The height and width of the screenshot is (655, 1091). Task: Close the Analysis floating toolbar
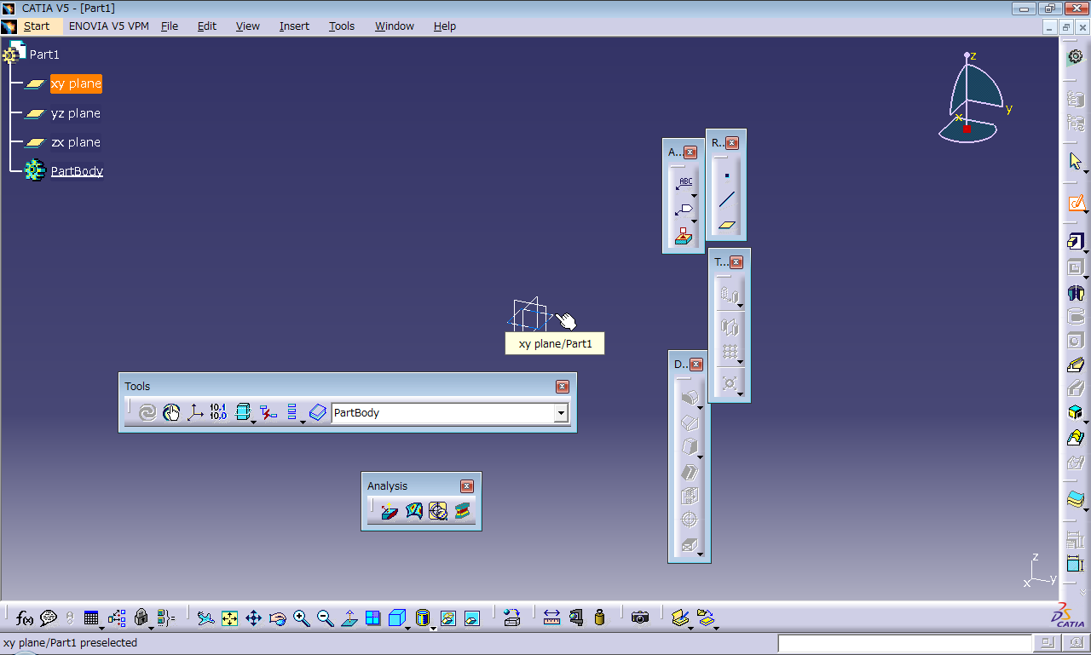pyautogui.click(x=466, y=486)
